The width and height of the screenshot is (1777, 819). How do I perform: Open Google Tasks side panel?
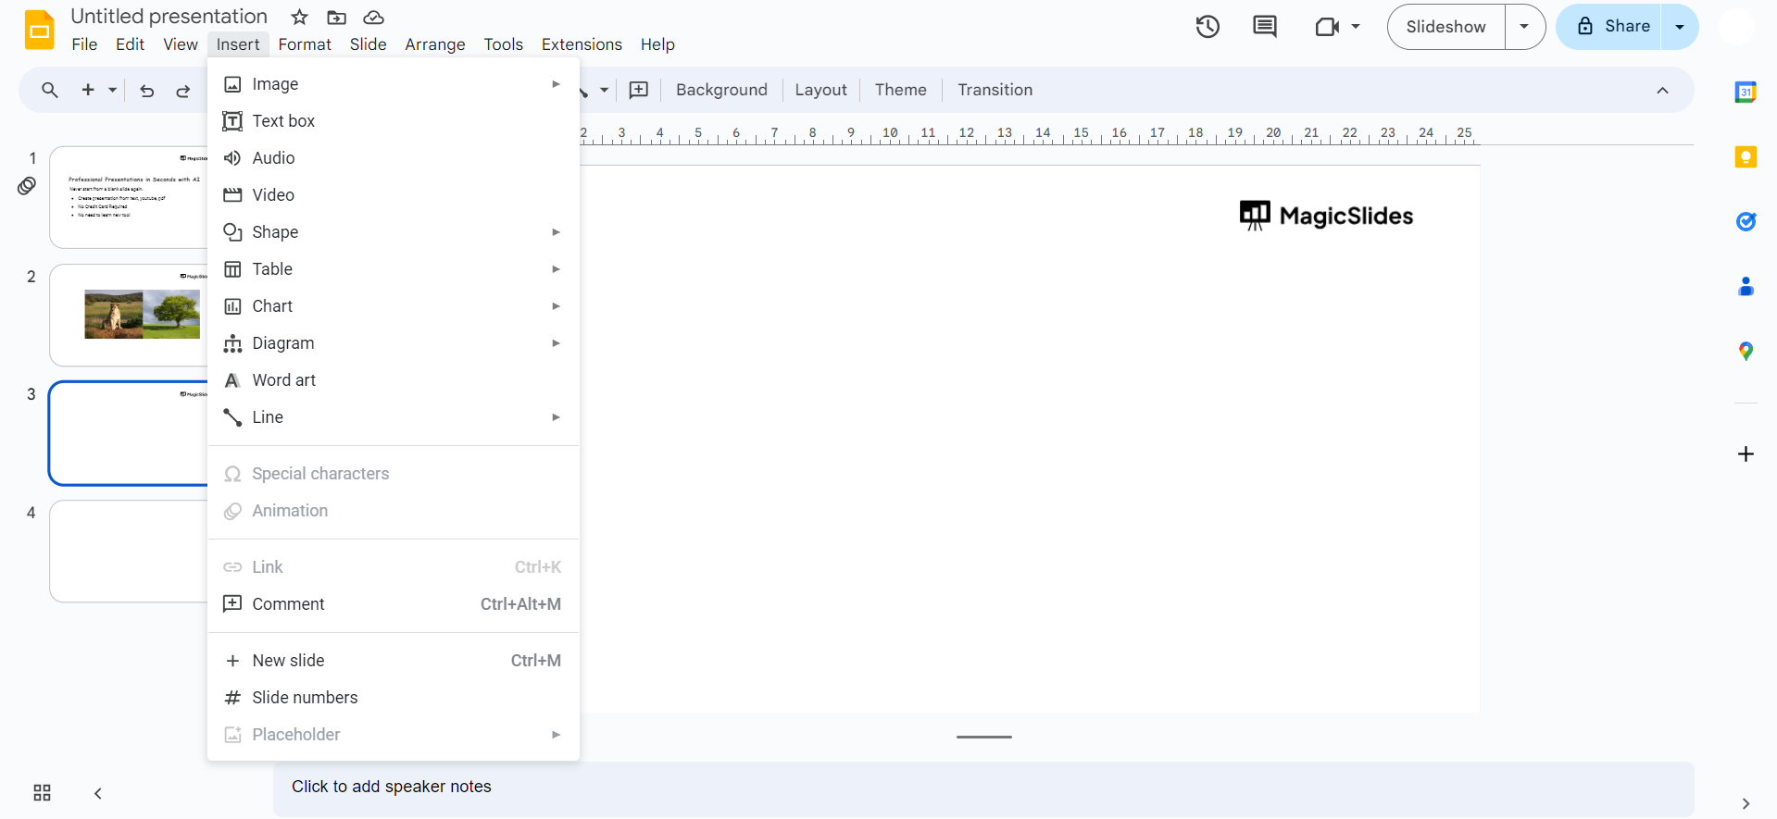pos(1746,221)
